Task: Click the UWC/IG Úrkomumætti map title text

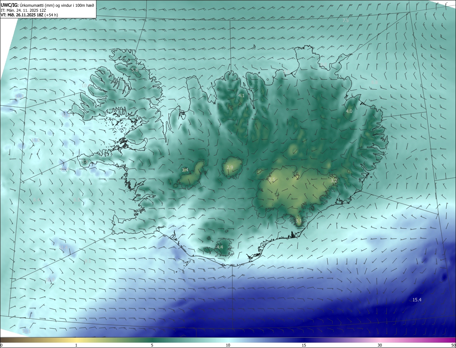Action: [x=47, y=5]
